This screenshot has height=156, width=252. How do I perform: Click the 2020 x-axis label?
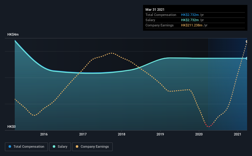click(x=199, y=134)
